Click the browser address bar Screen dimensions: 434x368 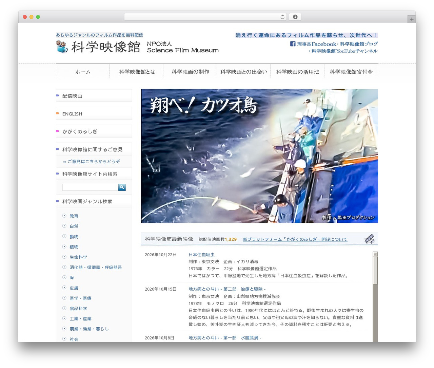(205, 17)
